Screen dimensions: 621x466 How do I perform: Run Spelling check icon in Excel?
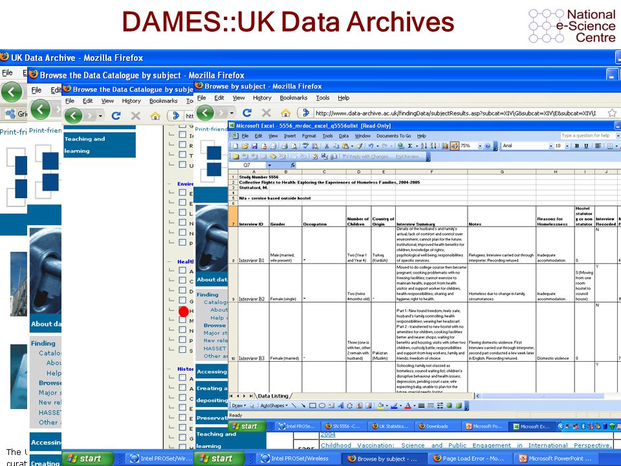point(306,146)
